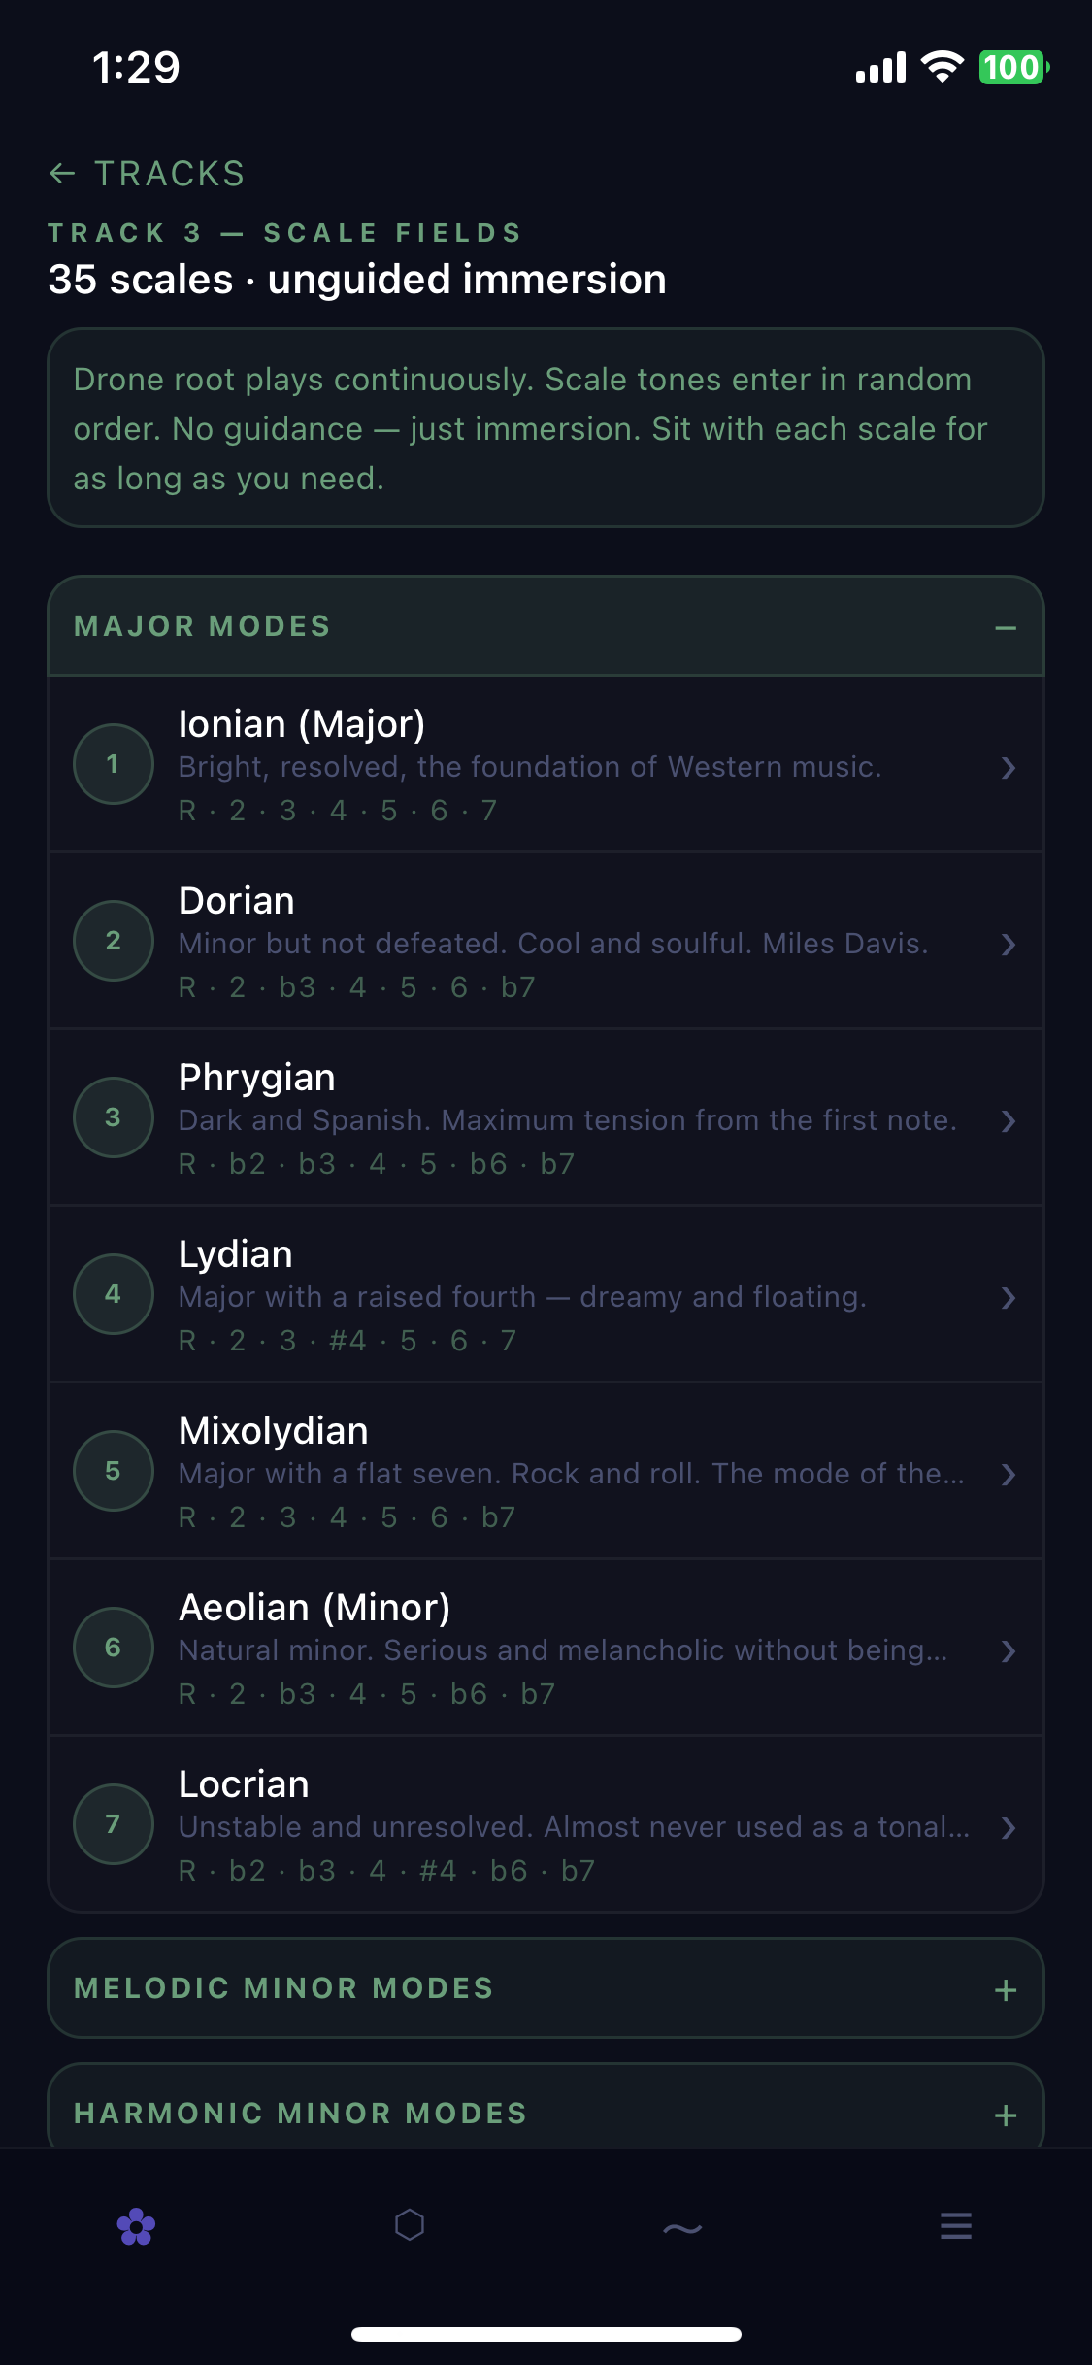Image resolution: width=1092 pixels, height=2365 pixels.
Task: Tap the purple flower tab icon
Action: [136, 2226]
